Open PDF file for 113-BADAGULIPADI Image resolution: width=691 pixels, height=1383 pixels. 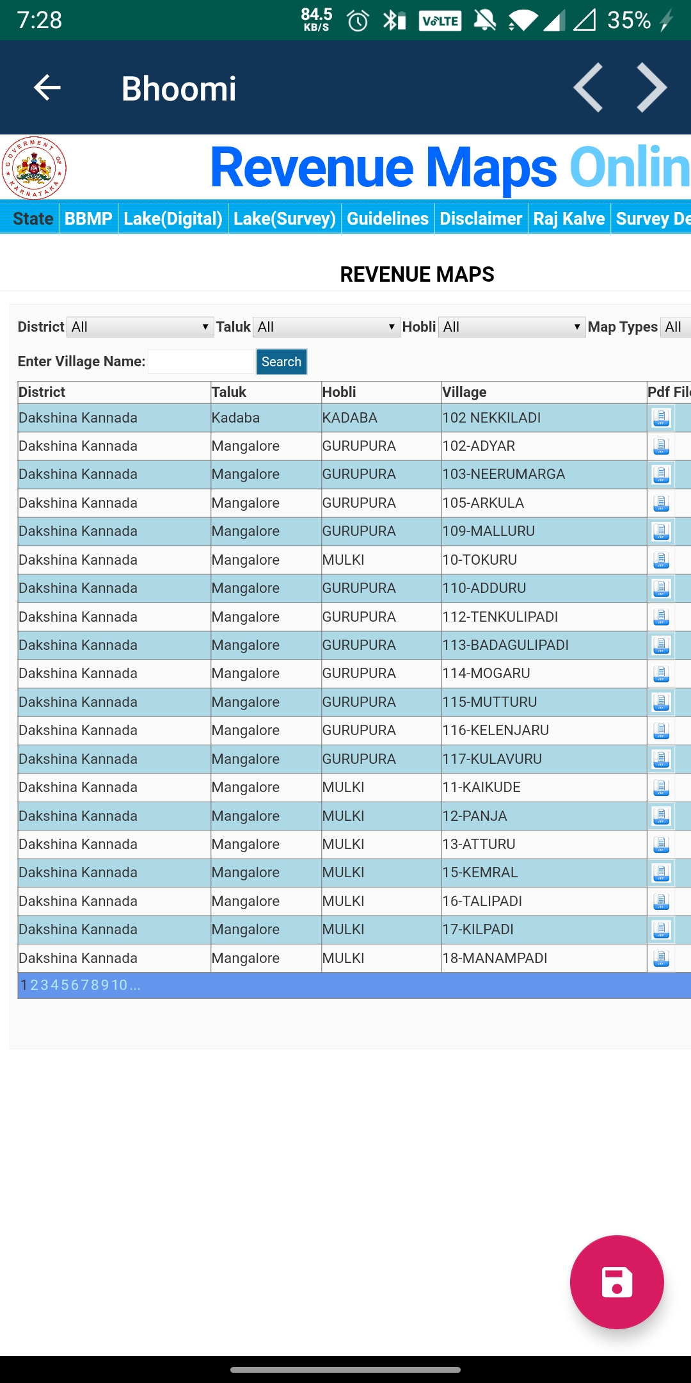click(x=661, y=645)
